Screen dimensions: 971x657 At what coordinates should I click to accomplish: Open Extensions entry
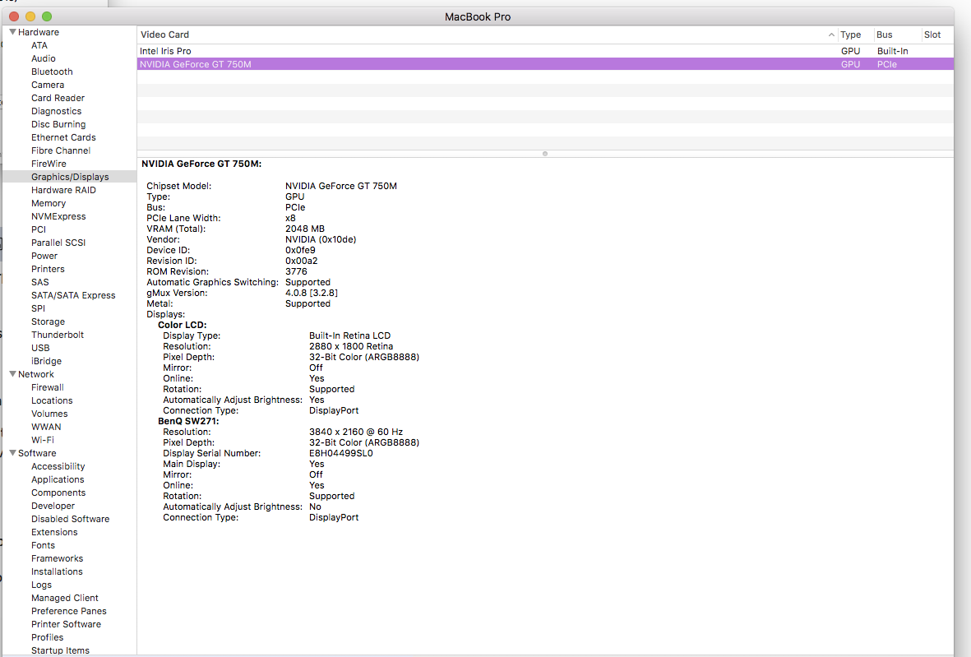click(54, 532)
